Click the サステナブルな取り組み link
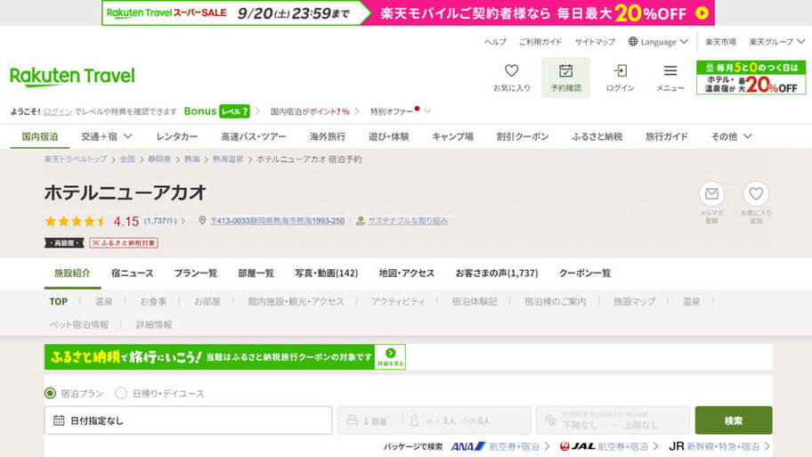Image resolution: width=812 pixels, height=457 pixels. tap(408, 221)
